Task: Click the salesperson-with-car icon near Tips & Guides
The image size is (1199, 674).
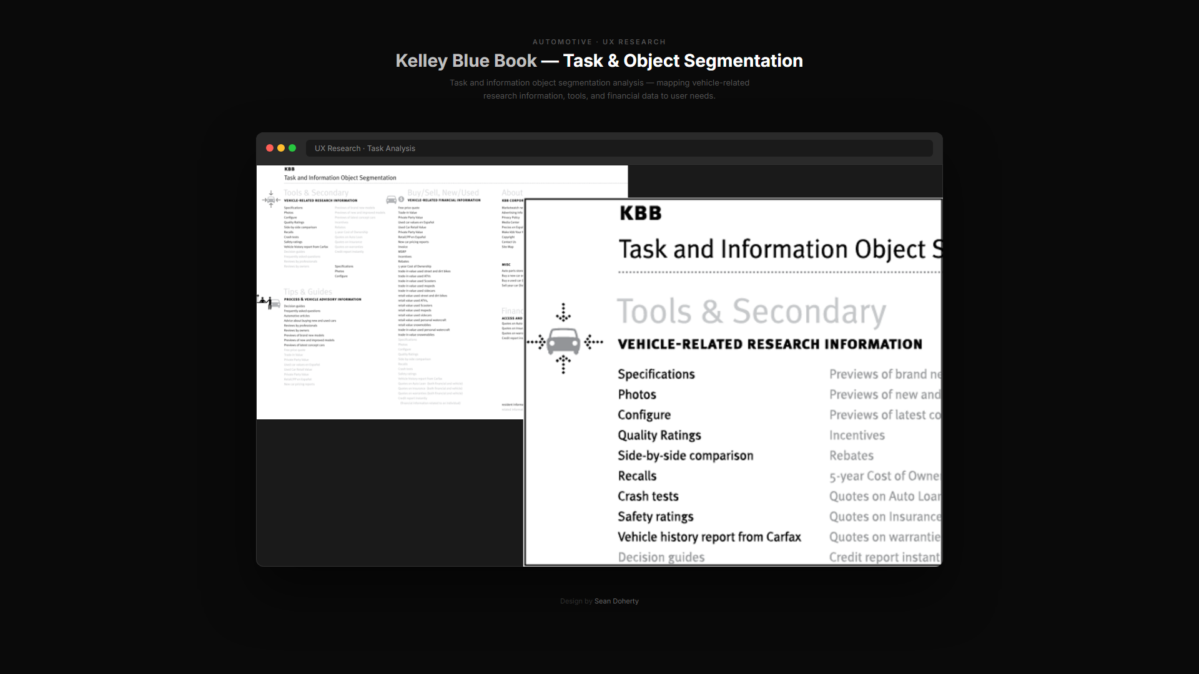Action: (269, 302)
